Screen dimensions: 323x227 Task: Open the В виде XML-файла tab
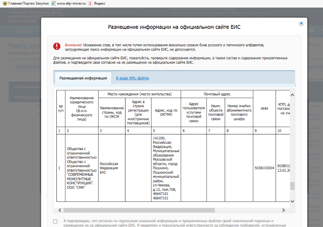(132, 78)
